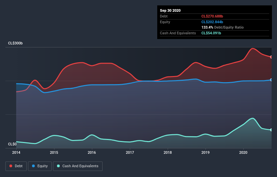
Task: Click the 2014 x-axis label
Action: pyautogui.click(x=16, y=152)
